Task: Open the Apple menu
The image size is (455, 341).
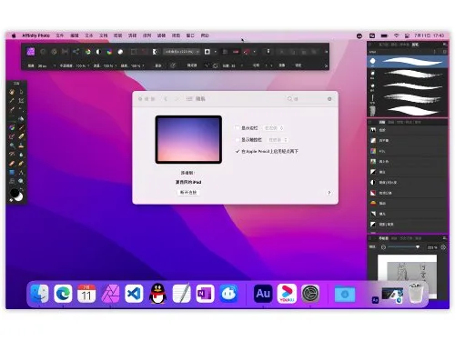Action: click(14, 35)
